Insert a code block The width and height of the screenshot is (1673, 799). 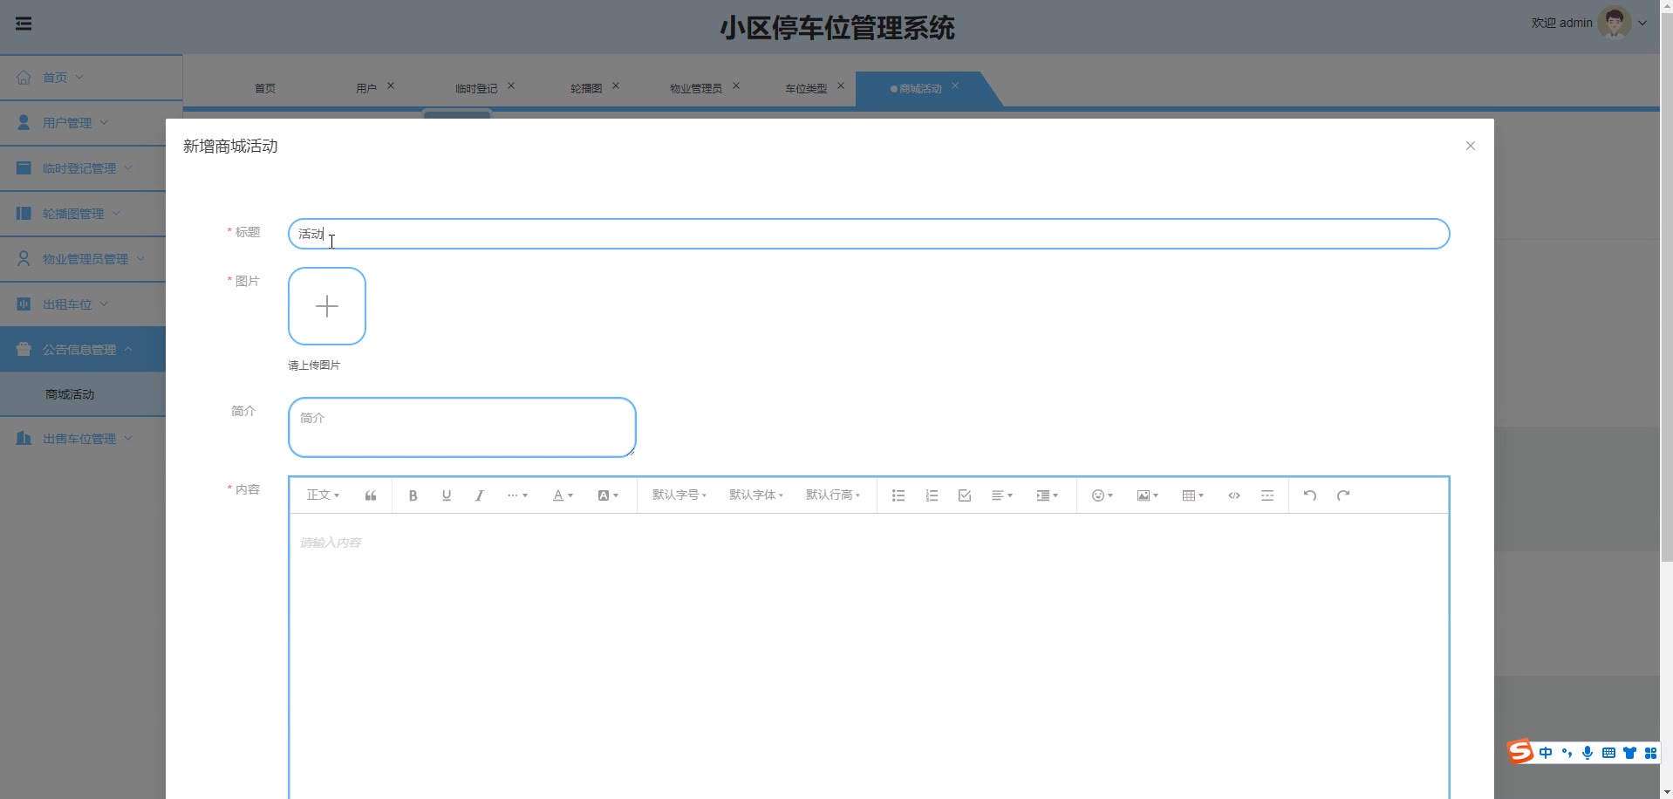click(x=1233, y=495)
